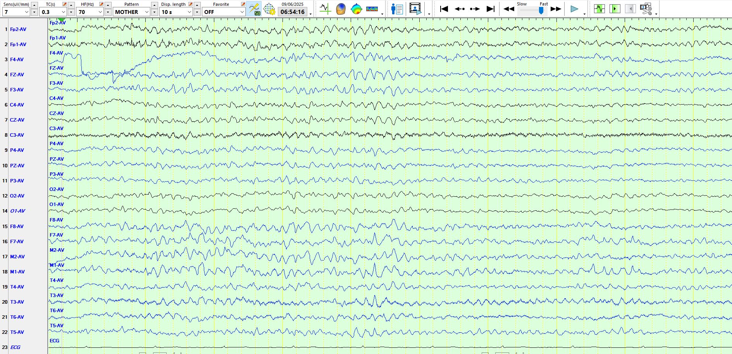This screenshot has height=354, width=732.
Task: Select channel 23 ECG label
Action: coord(15,347)
